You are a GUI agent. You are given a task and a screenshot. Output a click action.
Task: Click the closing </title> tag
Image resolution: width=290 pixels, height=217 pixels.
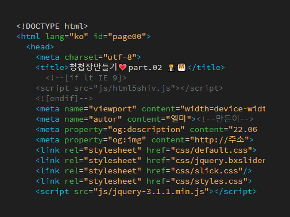pos(206,68)
